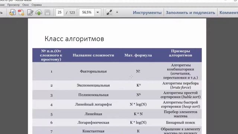This screenshot has height=134, width=238.
Task: Click the slide title Класс алгоритмов
Action: [74, 39]
